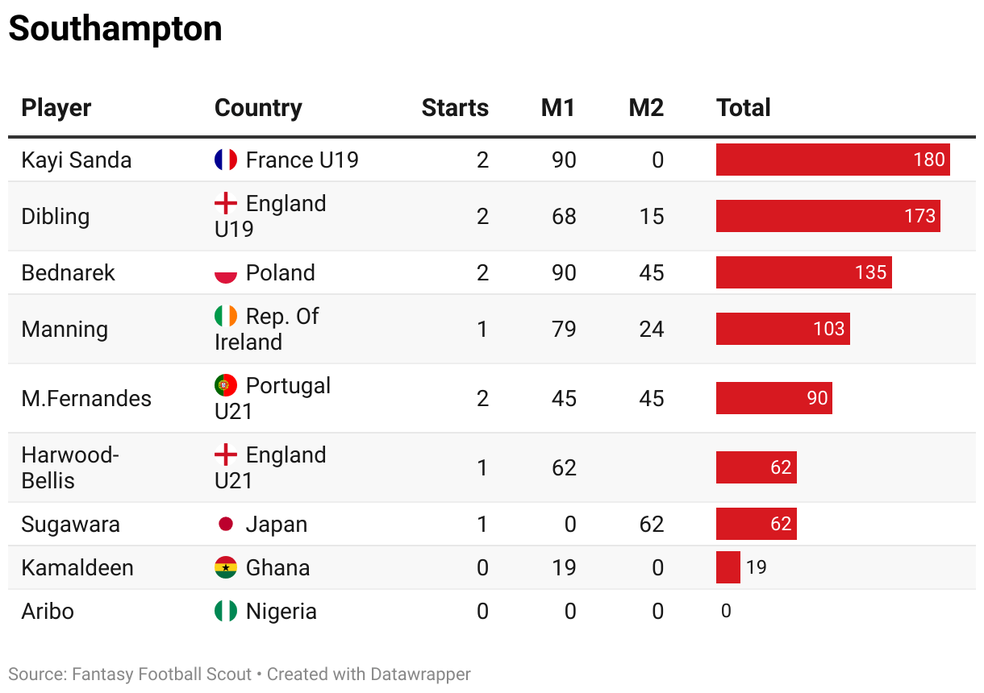Click the Japan flag icon
984x693 pixels.
(226, 525)
